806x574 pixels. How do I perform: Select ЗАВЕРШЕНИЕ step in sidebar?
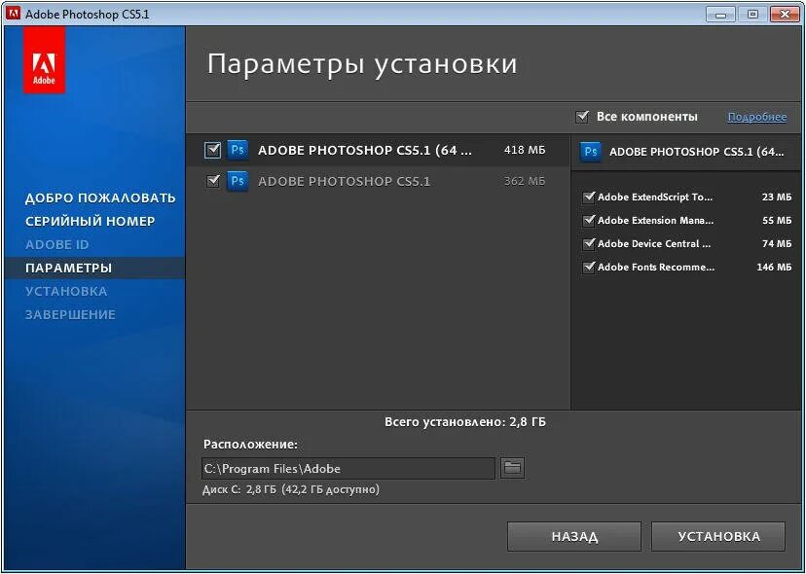70,314
